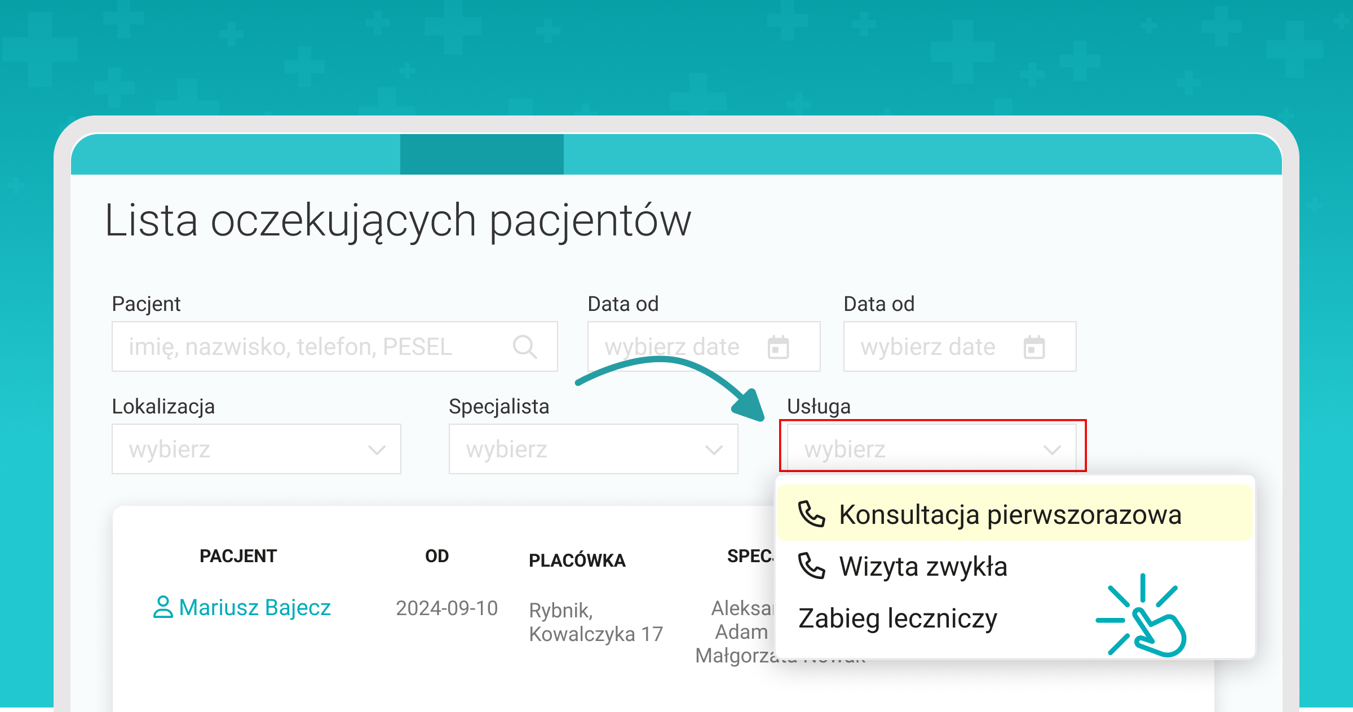Image resolution: width=1353 pixels, height=712 pixels.
Task: Expand the Specjalista dropdown
Action: click(x=593, y=449)
